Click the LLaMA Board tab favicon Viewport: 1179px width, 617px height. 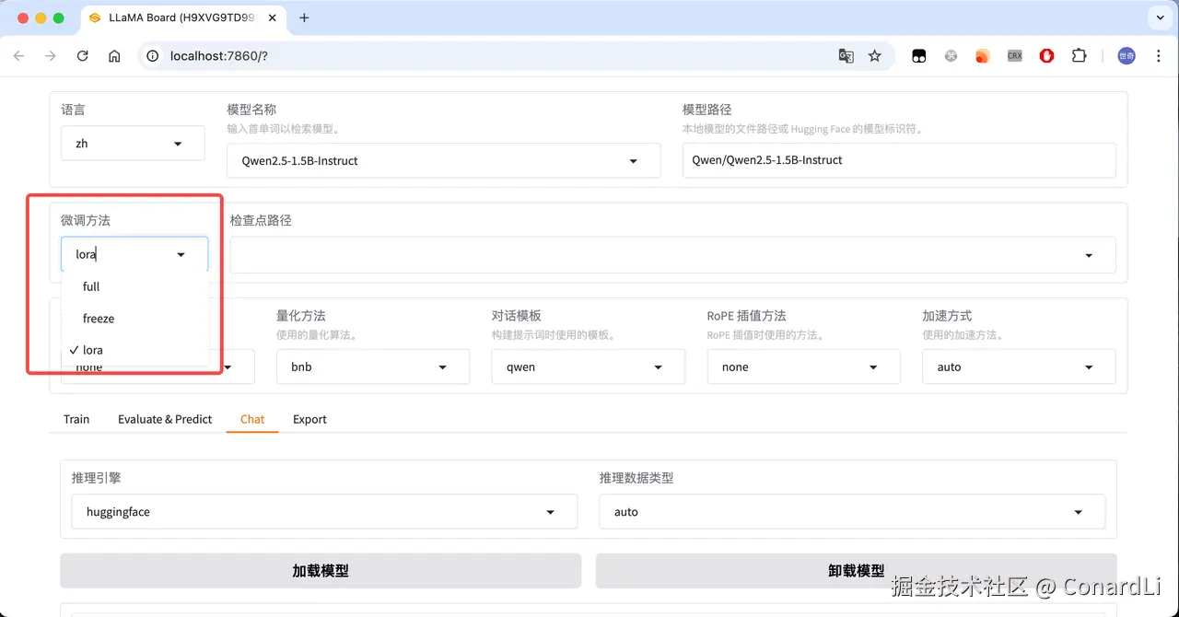(x=95, y=17)
